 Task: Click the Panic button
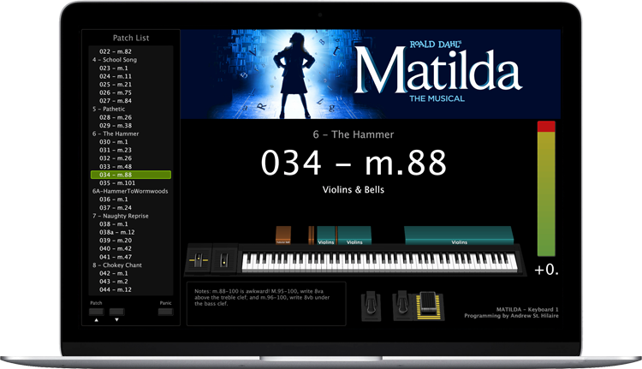pos(165,312)
